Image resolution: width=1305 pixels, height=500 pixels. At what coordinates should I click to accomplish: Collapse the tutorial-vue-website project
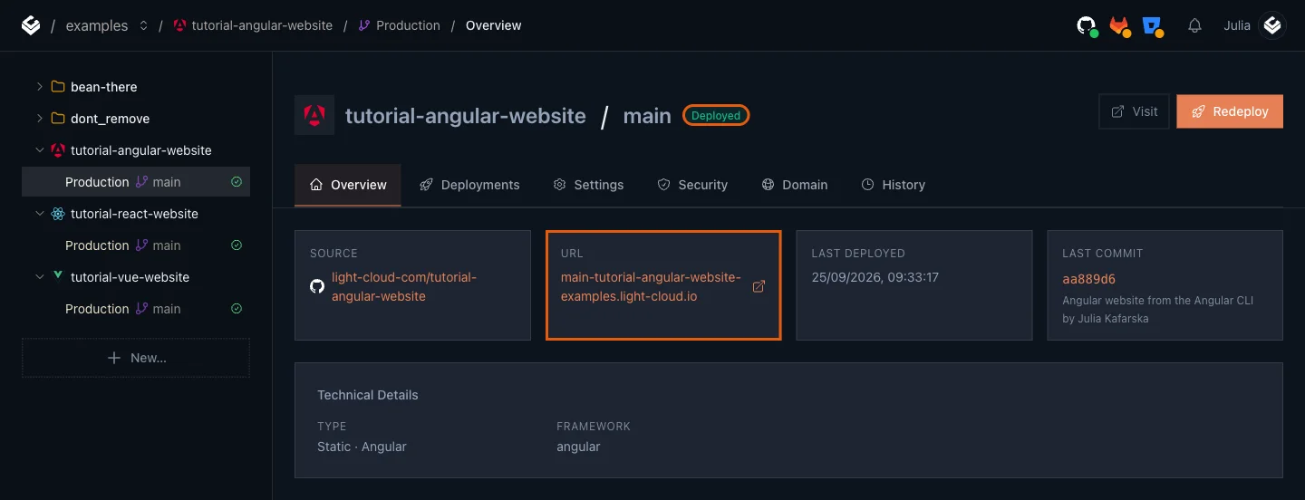[x=39, y=277]
